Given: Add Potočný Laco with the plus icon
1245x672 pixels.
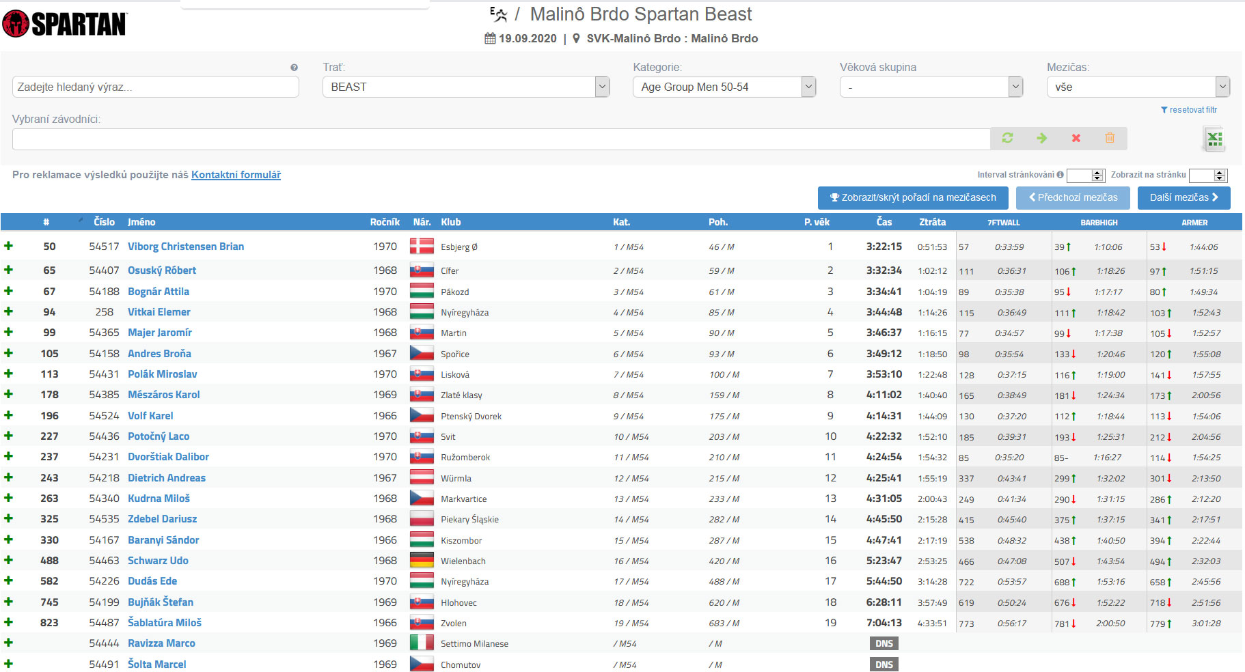Looking at the screenshot, I should (x=8, y=436).
